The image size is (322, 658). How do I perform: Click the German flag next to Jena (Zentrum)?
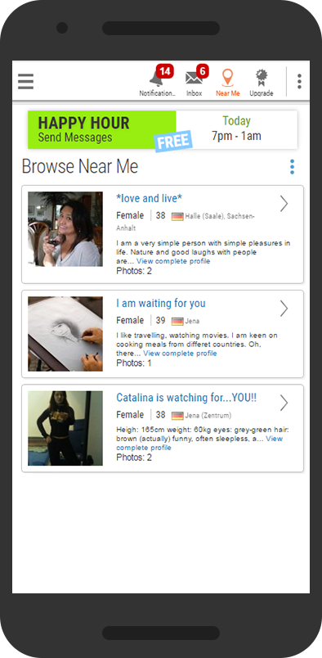click(178, 416)
